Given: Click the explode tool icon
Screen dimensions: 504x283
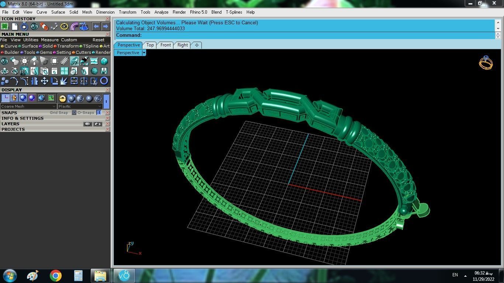Looking at the screenshot, I should pos(64,81).
